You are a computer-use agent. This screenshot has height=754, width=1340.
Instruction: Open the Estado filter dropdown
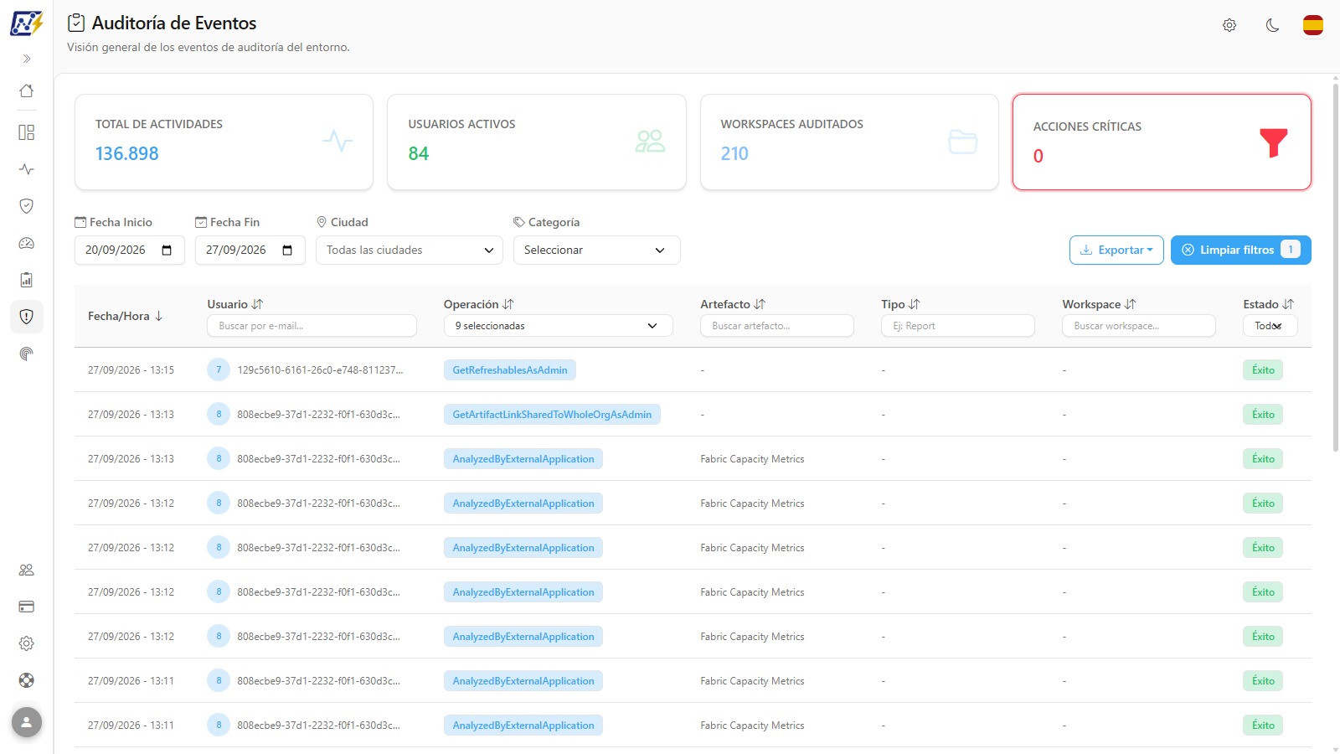pyautogui.click(x=1270, y=326)
